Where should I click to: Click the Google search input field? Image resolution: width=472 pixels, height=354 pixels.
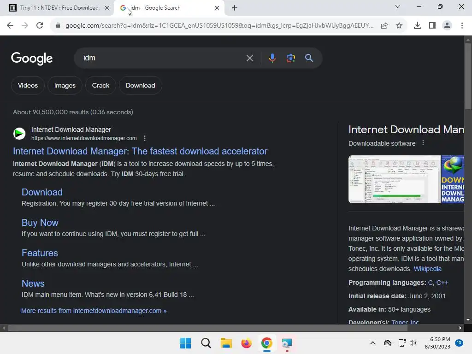163,58
